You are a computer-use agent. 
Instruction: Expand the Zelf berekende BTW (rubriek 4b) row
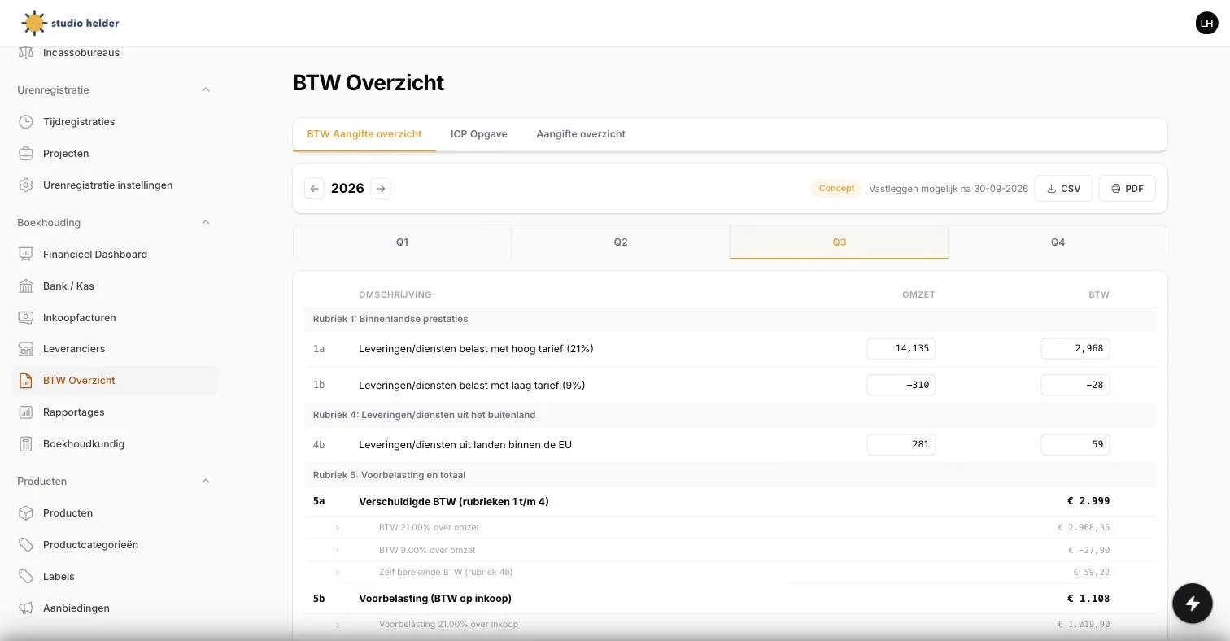pyautogui.click(x=338, y=573)
